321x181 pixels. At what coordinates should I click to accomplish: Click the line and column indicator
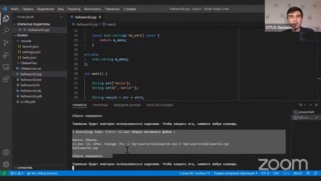coord(195,173)
